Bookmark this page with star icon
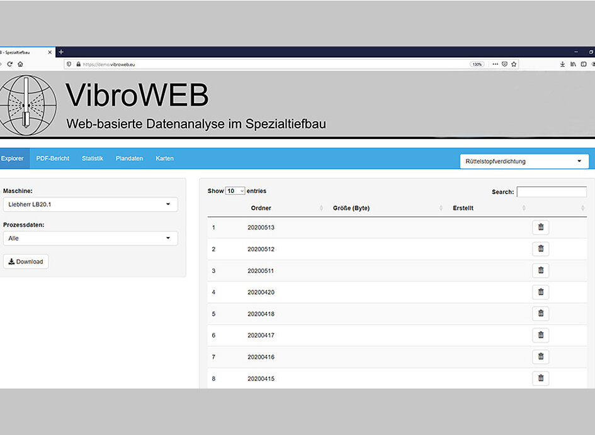This screenshot has width=595, height=435. 514,64
